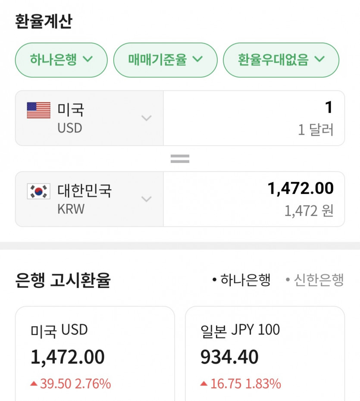Click the red up-arrow beside 16.75
Image resolution: width=360 pixels, height=401 pixels.
[x=203, y=384]
